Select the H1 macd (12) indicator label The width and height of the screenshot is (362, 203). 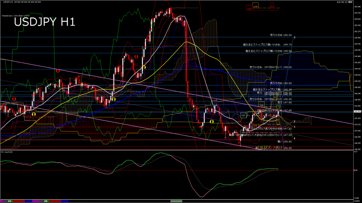(x=7, y=153)
